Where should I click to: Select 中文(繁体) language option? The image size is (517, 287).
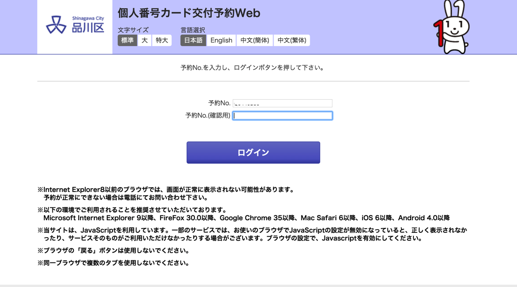[x=292, y=40]
